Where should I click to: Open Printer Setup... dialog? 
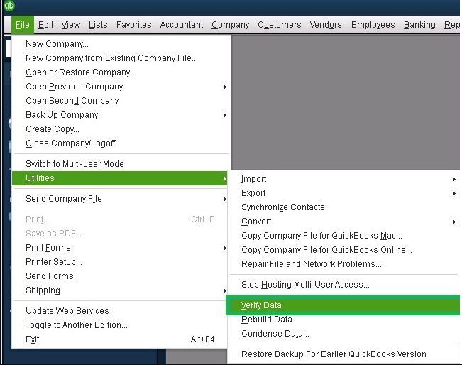tap(120, 262)
